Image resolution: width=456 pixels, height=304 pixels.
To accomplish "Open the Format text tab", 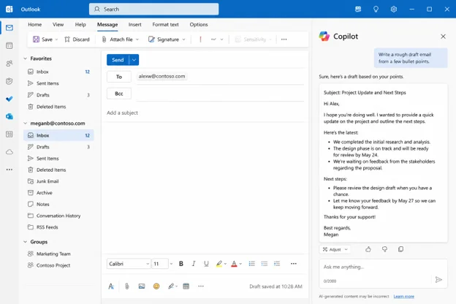I will tap(165, 24).
